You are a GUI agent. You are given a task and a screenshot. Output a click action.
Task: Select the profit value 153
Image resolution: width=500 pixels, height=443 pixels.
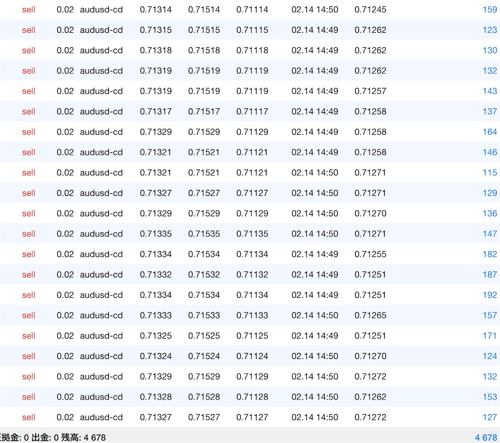[x=490, y=398]
